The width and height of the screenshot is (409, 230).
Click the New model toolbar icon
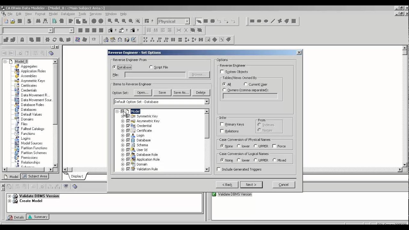tap(6, 21)
